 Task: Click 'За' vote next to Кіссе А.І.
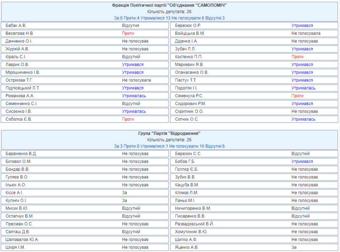tap(125, 193)
